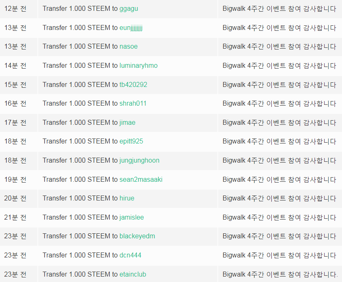Click the 20분 전 timestamp
This screenshot has height=282, width=342.
[15, 198]
